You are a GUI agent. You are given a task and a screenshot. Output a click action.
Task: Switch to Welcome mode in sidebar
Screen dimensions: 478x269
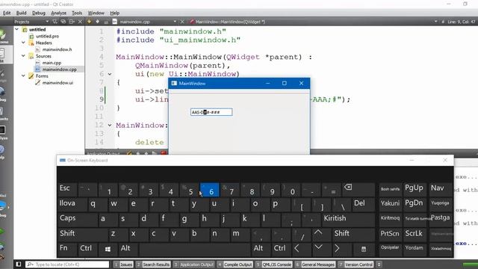[3, 37]
